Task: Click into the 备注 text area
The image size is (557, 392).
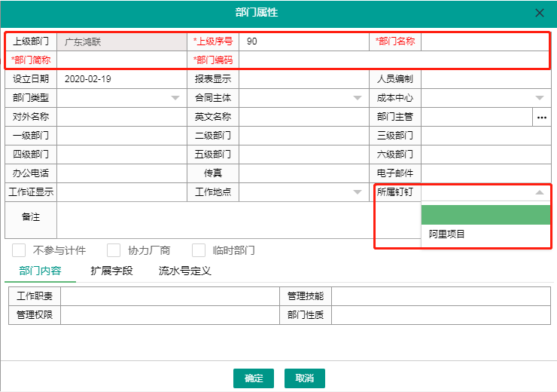Action: tap(215, 220)
